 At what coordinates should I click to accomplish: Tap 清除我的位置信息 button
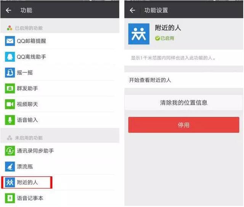tap(184, 103)
